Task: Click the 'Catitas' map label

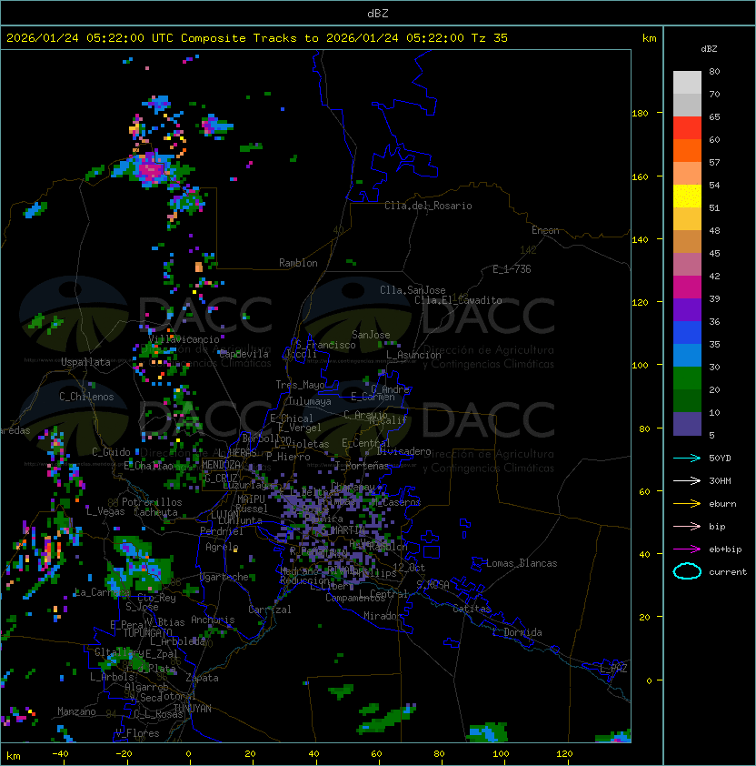Action: coord(472,609)
